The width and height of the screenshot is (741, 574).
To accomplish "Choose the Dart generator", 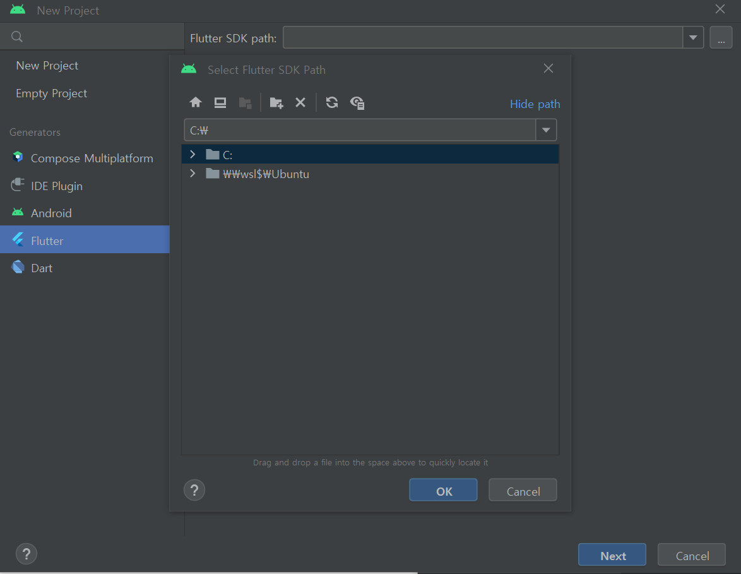I will (85, 268).
